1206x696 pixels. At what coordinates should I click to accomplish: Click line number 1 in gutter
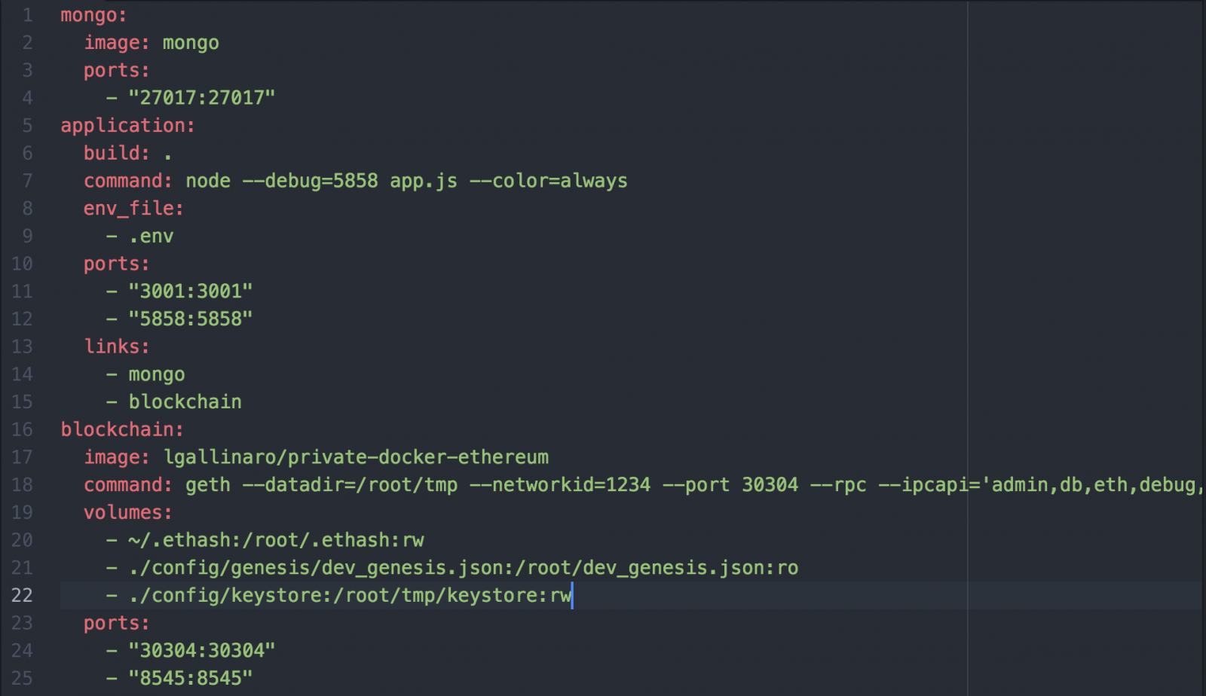click(27, 16)
